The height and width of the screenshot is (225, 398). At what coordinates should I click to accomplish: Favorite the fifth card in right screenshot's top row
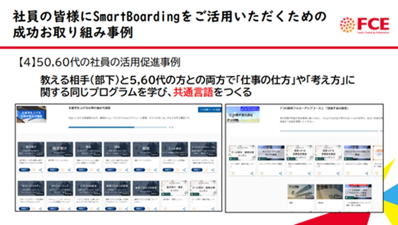pyautogui.click(x=348, y=174)
